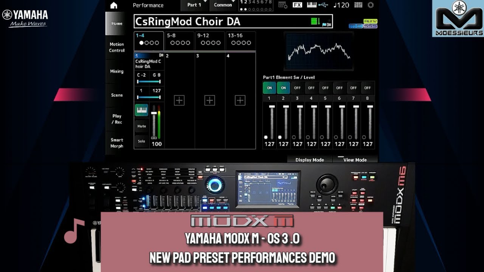Screen dimensions: 484x272
Task: Select the Part 1 CsRingMod Choir DA name
Action: click(149, 64)
